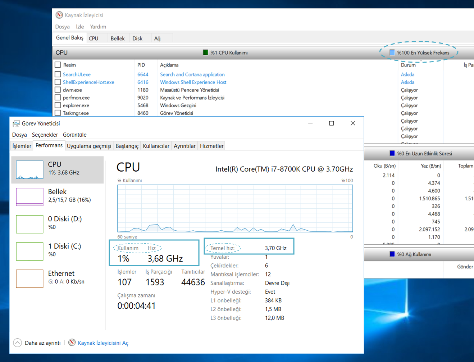Screen dimensions: 474x362
Task: Click Kaynak İzleyicisini Aç link
Action: click(x=103, y=343)
